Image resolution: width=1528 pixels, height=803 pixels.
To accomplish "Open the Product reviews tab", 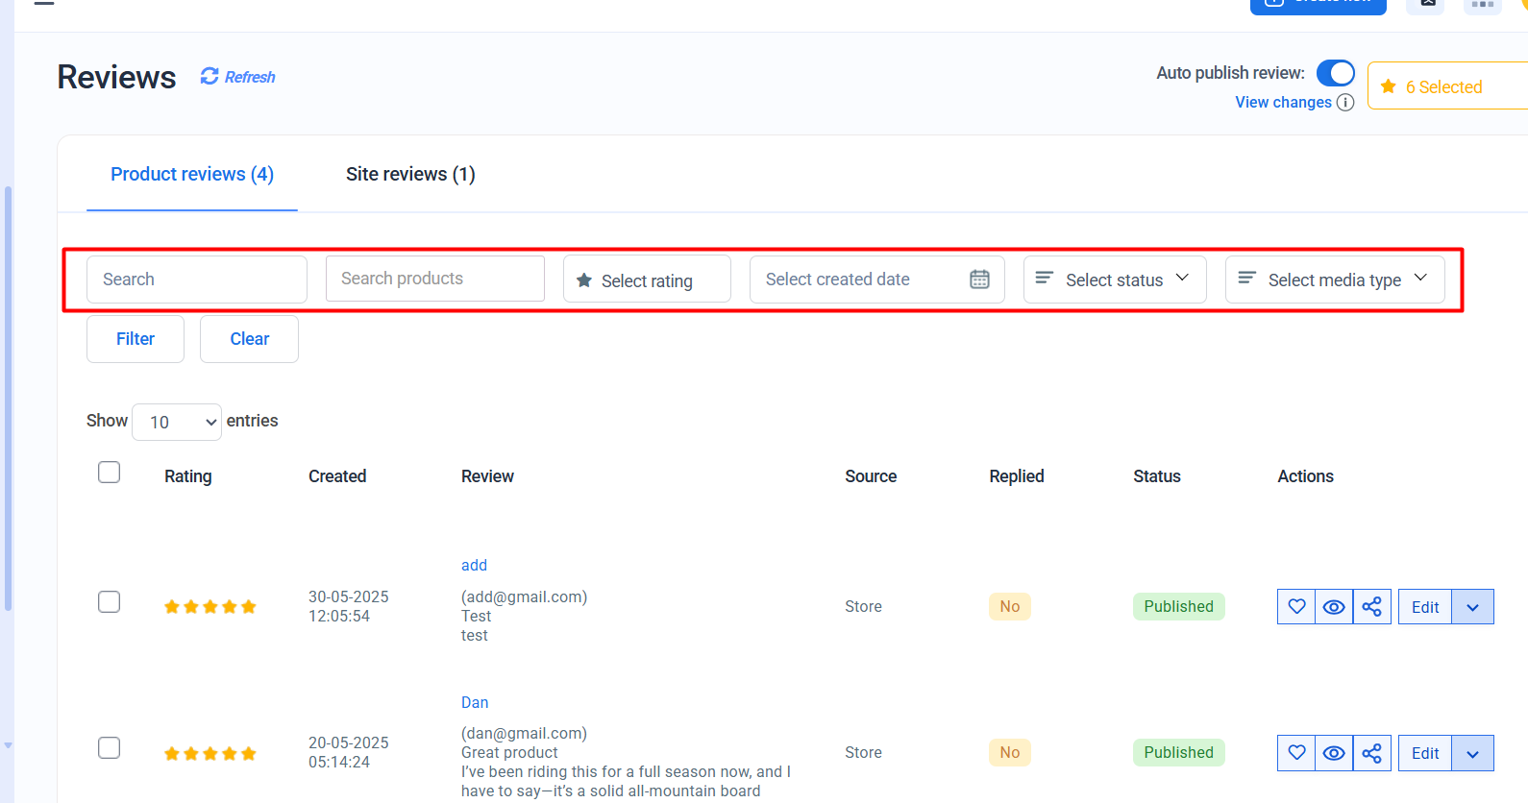I will [x=192, y=174].
